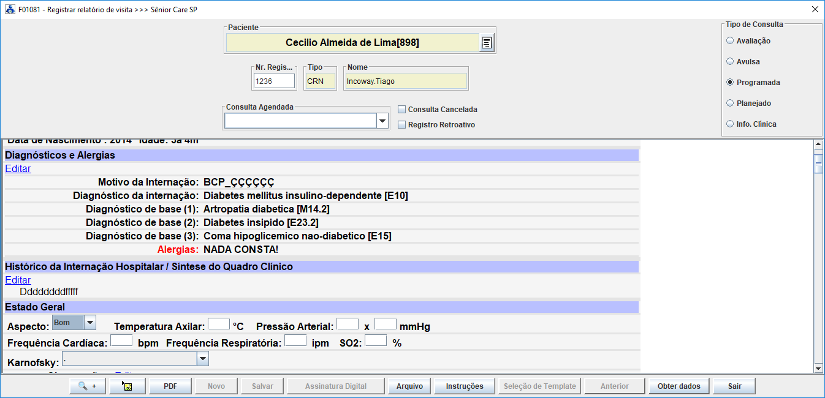This screenshot has width=825, height=398.
Task: Click scrollbar up arrow in report panel
Action: (x=818, y=145)
